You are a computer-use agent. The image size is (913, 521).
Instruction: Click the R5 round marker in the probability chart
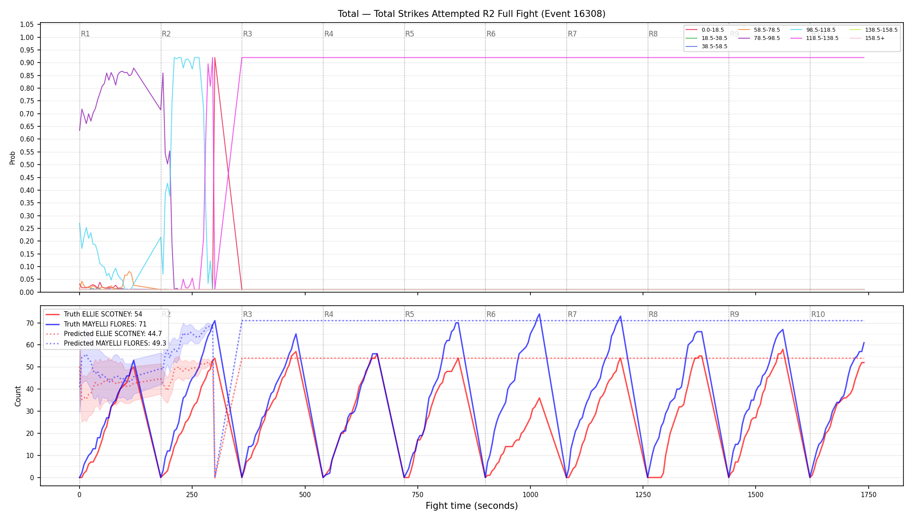pyautogui.click(x=410, y=34)
